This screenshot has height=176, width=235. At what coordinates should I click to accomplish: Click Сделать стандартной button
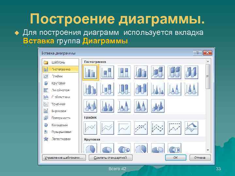point(111,158)
